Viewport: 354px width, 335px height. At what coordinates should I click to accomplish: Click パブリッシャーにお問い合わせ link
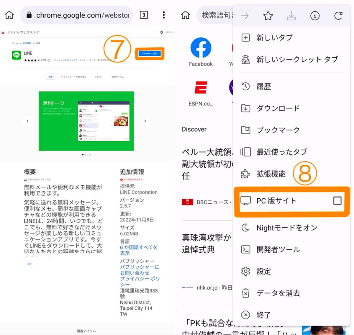pos(139,270)
